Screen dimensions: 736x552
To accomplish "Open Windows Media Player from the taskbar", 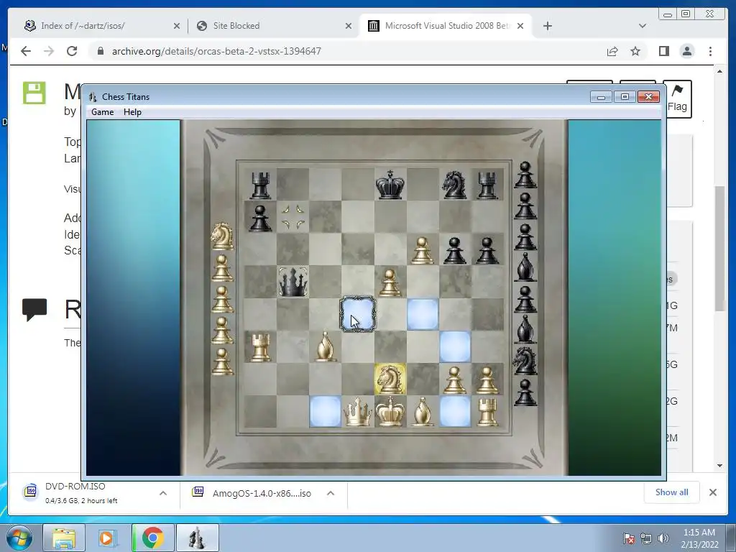I will [x=108, y=538].
